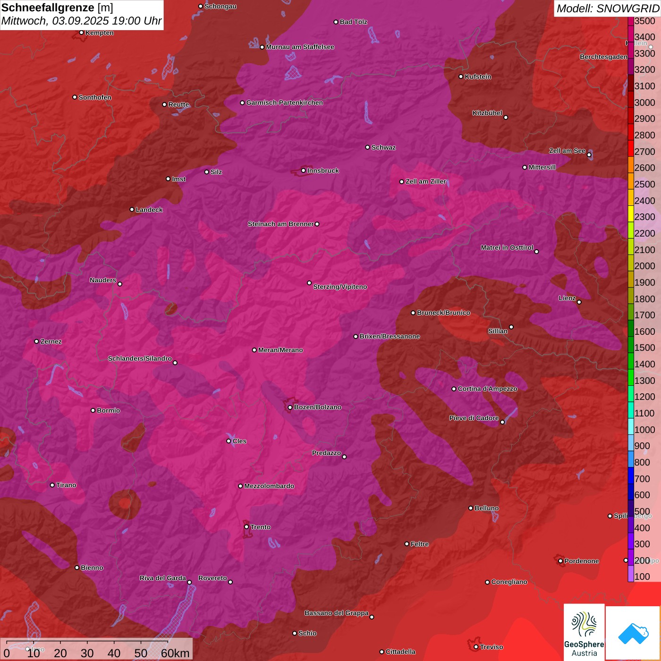Image resolution: width=661 pixels, height=661 pixels.
Task: Click the Sillian town label
Action: (x=498, y=331)
